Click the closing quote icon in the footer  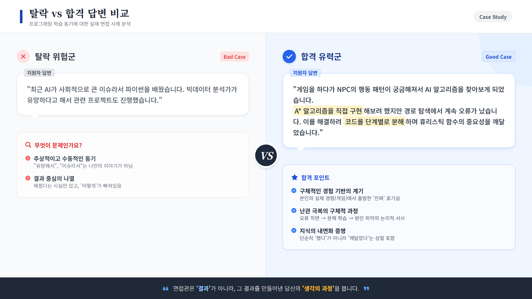[366, 288]
